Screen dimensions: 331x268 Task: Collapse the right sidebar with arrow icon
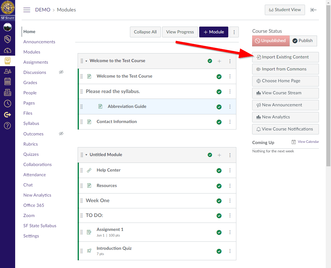(314, 10)
